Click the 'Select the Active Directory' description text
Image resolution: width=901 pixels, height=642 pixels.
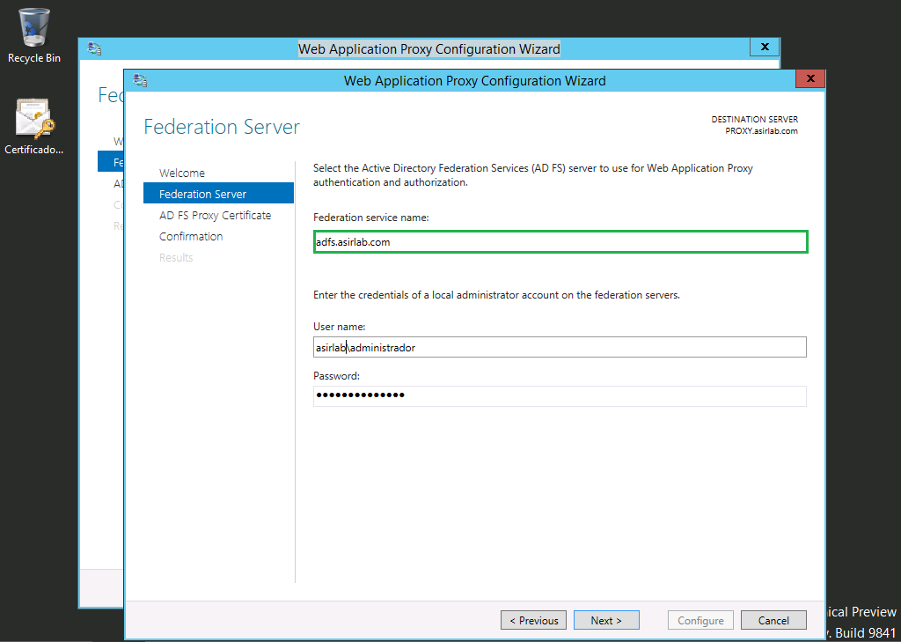click(x=532, y=175)
